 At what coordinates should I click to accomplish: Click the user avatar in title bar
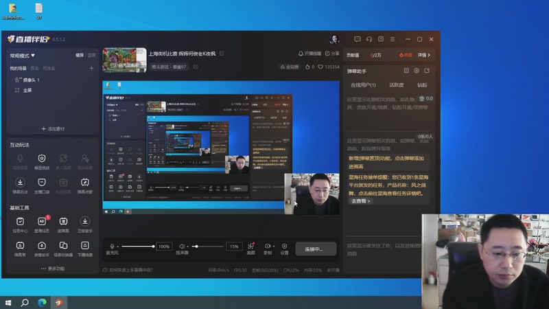tap(334, 39)
